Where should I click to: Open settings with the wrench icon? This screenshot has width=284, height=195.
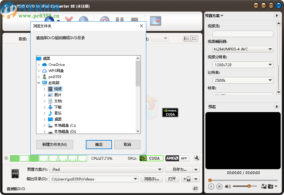tap(197, 158)
